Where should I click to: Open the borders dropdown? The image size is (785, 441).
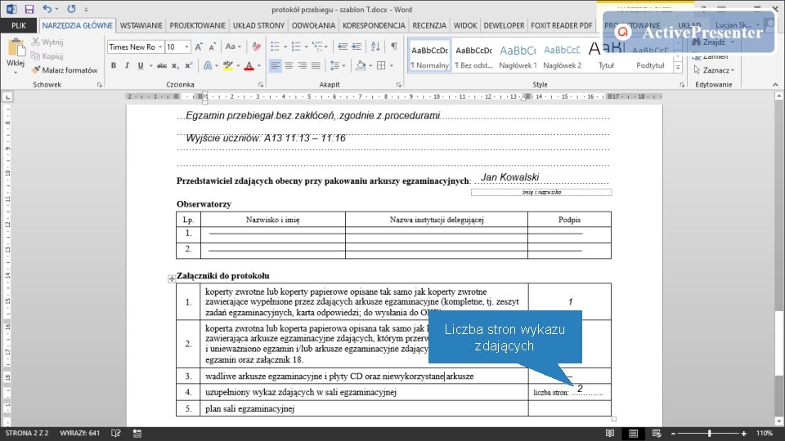click(392, 65)
